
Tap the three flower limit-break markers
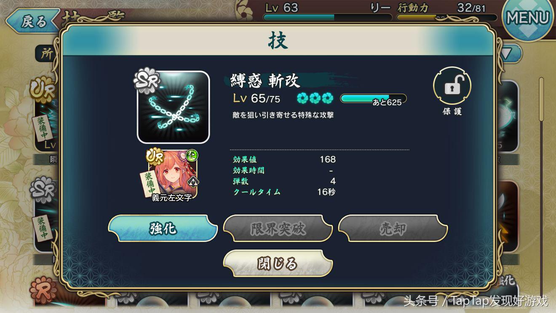click(x=315, y=98)
